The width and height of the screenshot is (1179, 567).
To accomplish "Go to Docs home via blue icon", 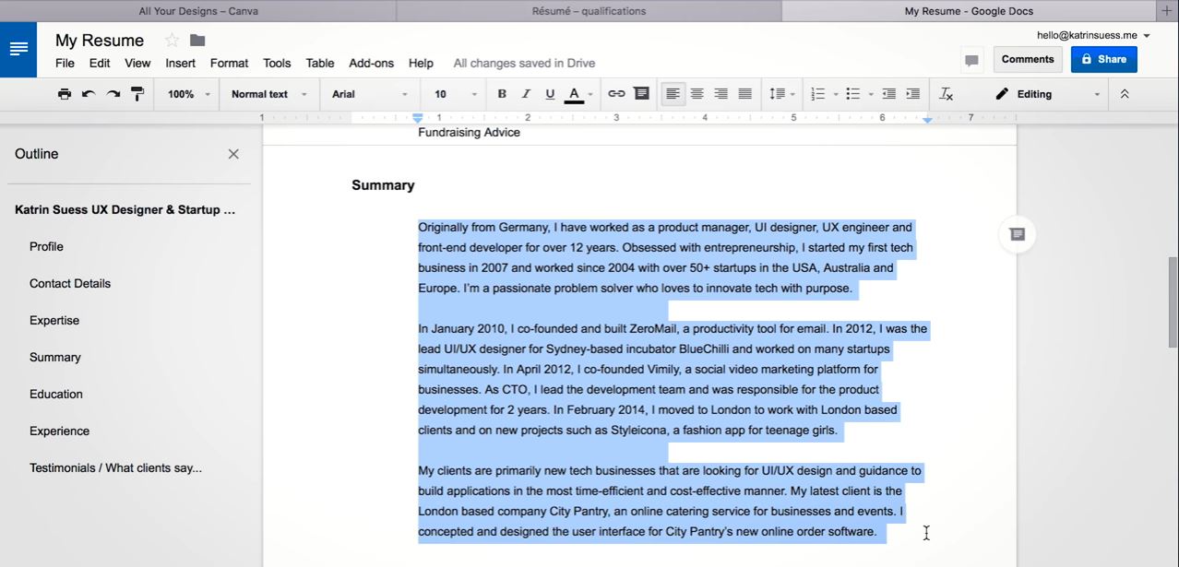I will [x=18, y=49].
